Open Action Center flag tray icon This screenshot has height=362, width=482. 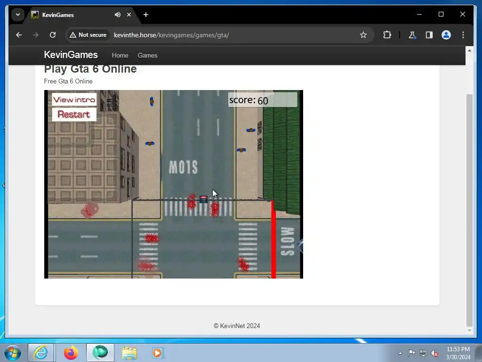click(x=411, y=353)
